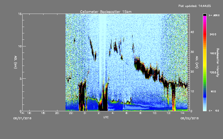Click the right 'AGL (kft)' axis label
The image size is (223, 139).
197,62
